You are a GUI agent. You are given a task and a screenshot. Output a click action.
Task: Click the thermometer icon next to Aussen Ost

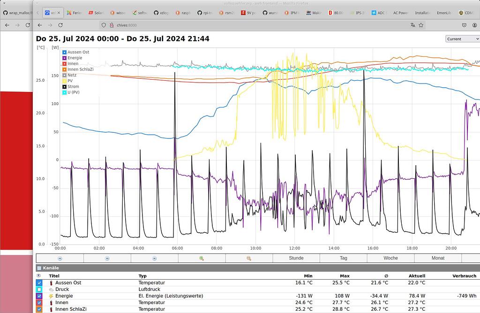[x=51, y=282]
